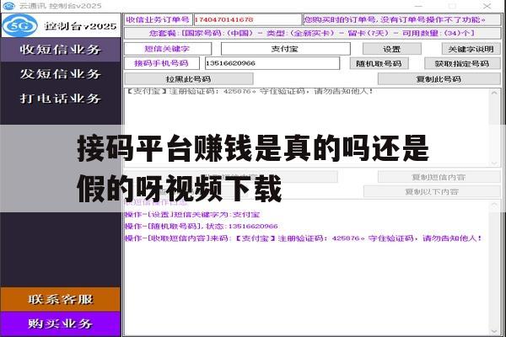Minimize the 云通讯 控制台 window
The height and width of the screenshot is (337, 506).
(x=418, y=6)
